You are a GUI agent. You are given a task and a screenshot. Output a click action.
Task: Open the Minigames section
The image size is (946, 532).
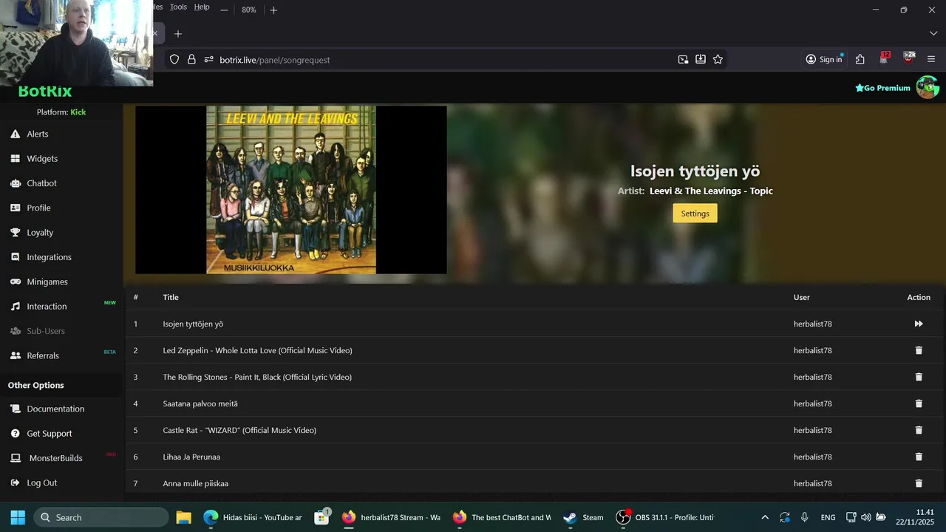(x=47, y=282)
